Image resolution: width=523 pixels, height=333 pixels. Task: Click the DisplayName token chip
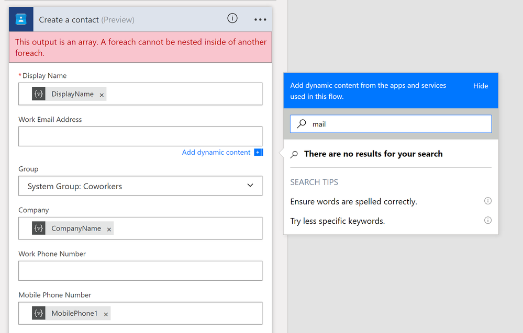pos(73,95)
